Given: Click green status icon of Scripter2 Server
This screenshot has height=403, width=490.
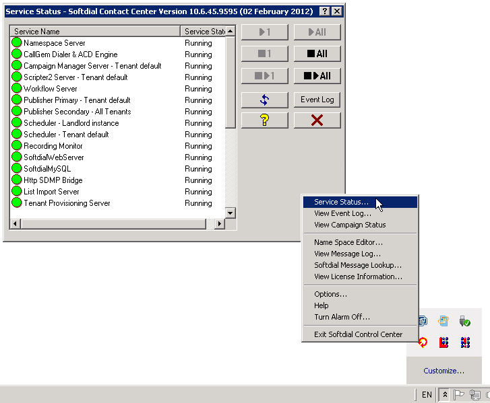Looking at the screenshot, I should click(17, 77).
